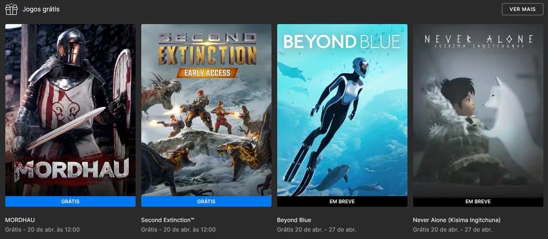Select the Beyond Blue cover artwork
This screenshot has height=239, width=548.
click(342, 110)
